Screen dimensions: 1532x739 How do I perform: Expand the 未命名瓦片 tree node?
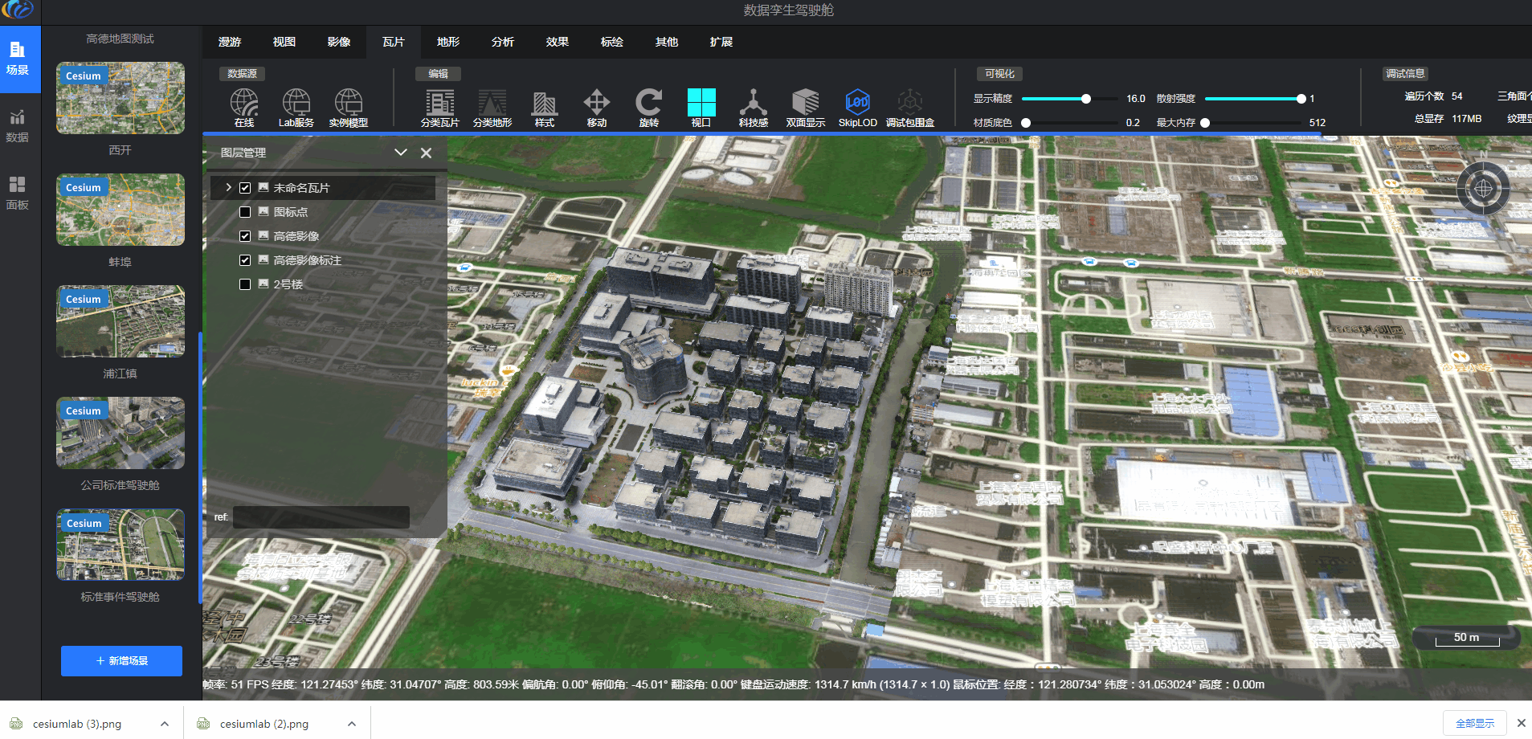[x=228, y=188]
